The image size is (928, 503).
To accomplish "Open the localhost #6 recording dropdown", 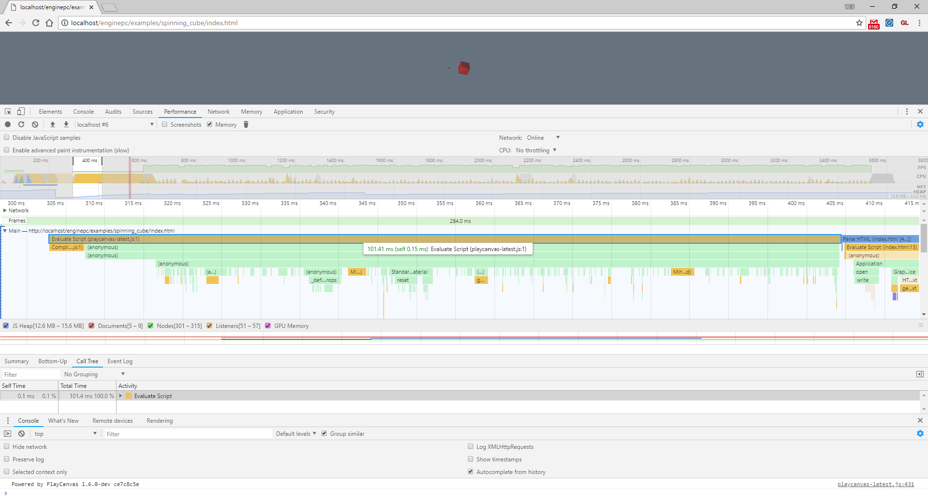I will tap(115, 124).
